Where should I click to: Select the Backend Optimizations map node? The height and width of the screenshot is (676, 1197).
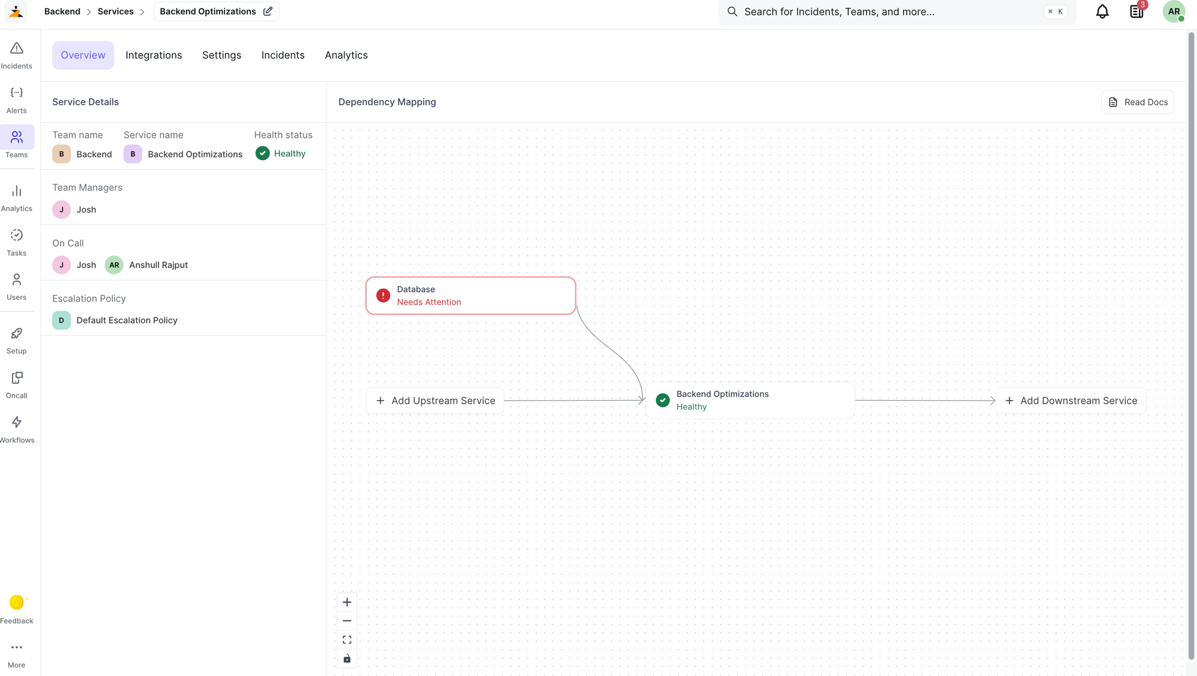coord(751,400)
